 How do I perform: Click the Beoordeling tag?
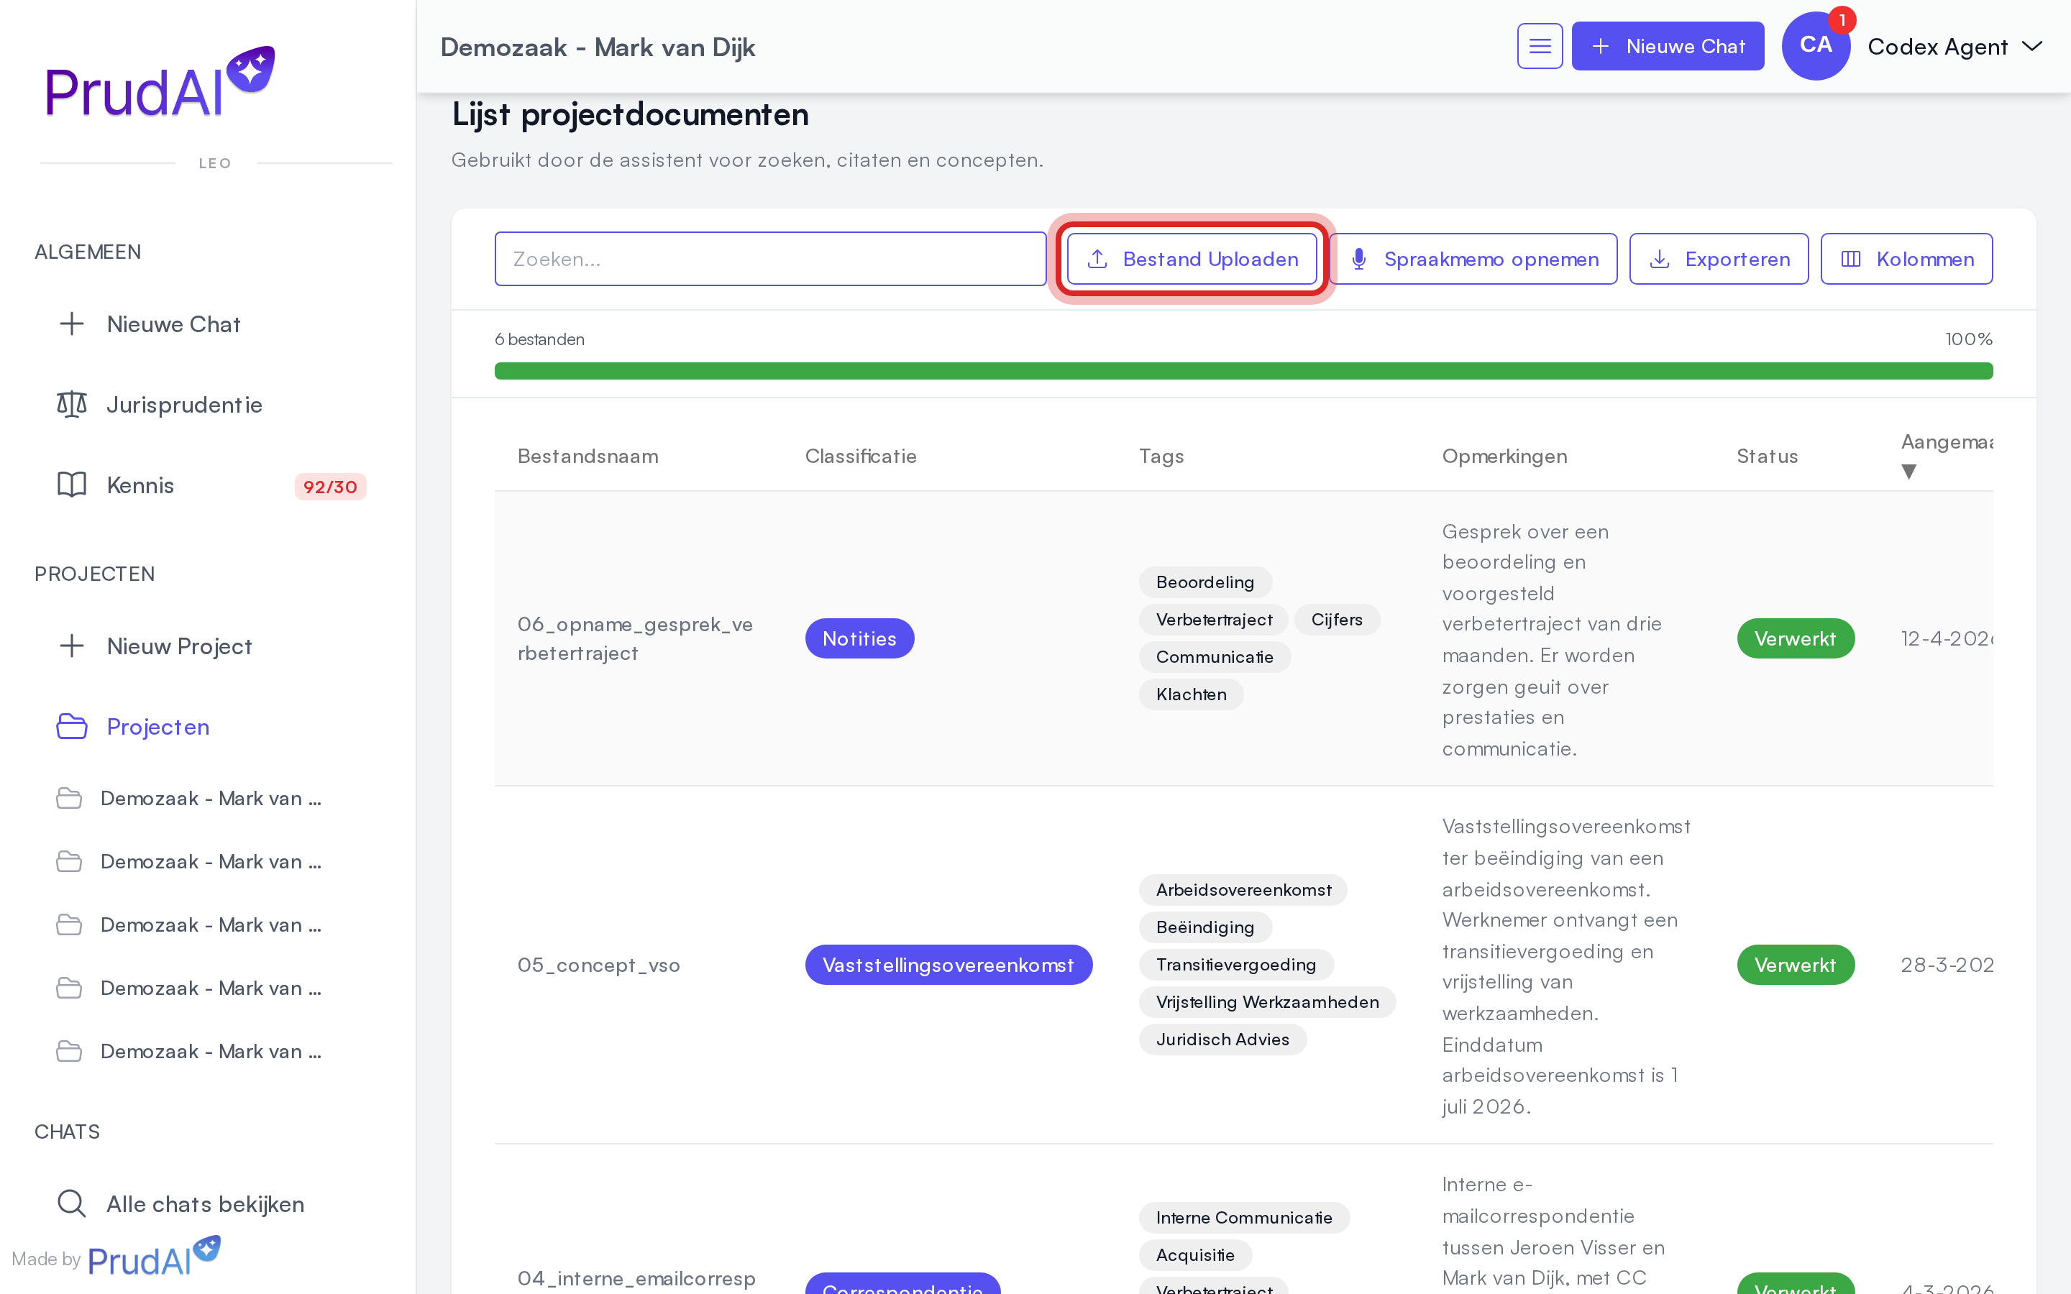1205,582
